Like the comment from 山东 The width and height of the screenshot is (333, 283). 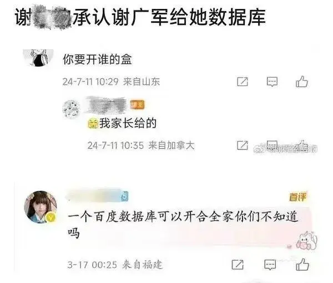301,82
